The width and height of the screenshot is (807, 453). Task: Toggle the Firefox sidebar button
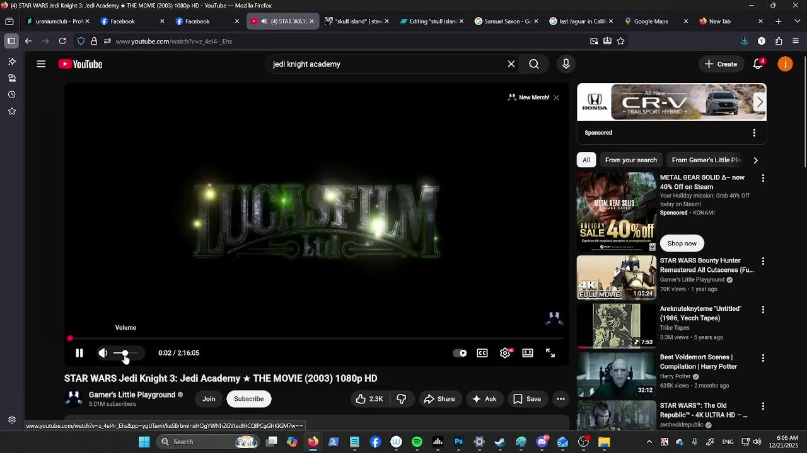click(11, 41)
